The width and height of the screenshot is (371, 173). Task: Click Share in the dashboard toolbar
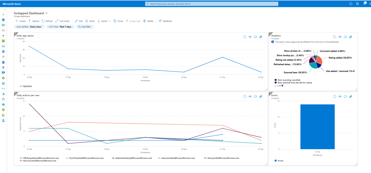pyautogui.click(x=90, y=21)
